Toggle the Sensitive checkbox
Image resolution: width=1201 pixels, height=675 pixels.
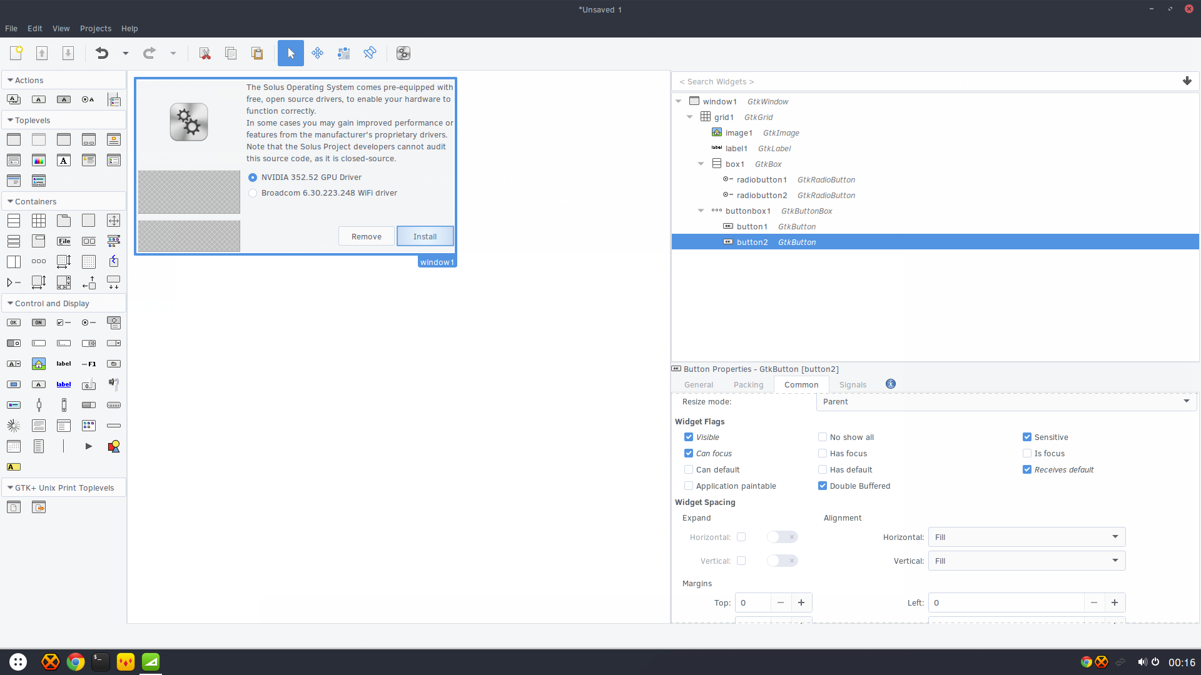[1027, 437]
